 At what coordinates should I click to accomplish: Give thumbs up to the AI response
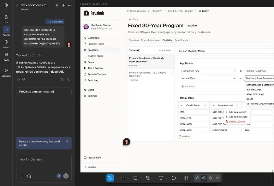[x=18, y=79]
